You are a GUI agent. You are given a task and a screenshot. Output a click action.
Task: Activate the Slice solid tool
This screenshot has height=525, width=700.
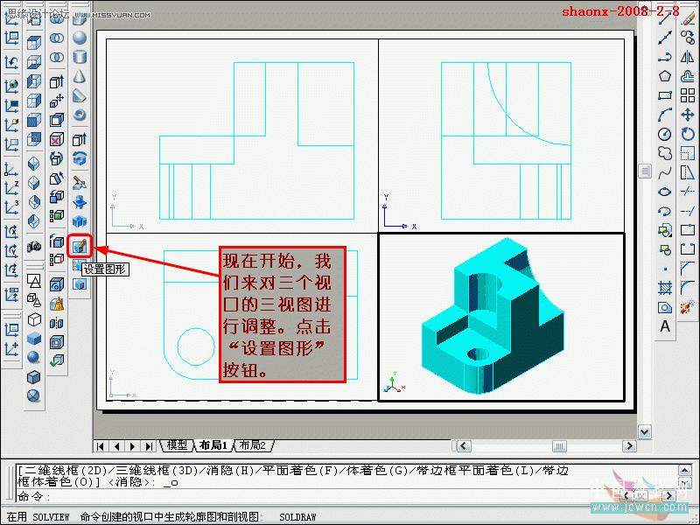pos(80,183)
